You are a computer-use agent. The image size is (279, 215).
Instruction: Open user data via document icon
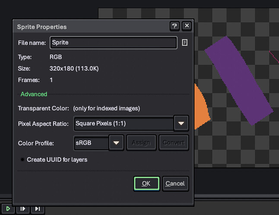(x=184, y=43)
